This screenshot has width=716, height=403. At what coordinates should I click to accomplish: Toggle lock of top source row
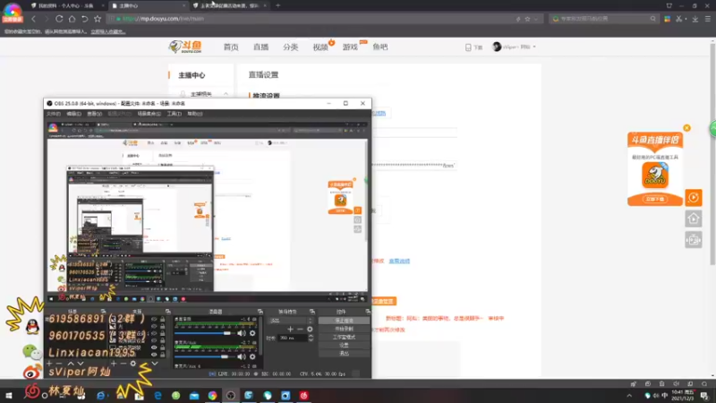click(x=162, y=320)
